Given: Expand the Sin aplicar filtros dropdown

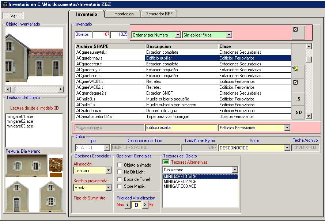Looking at the screenshot, I should [x=229, y=35].
